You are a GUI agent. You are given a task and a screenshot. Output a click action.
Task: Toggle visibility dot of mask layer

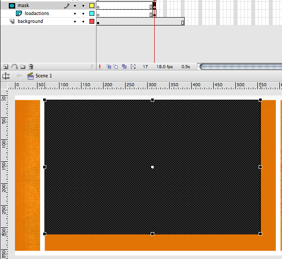pyautogui.click(x=75, y=6)
